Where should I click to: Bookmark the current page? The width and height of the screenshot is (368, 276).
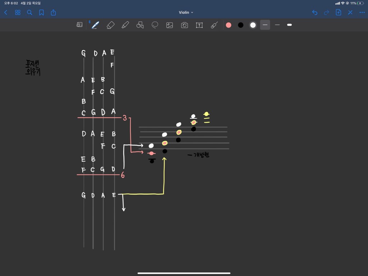pos(42,13)
